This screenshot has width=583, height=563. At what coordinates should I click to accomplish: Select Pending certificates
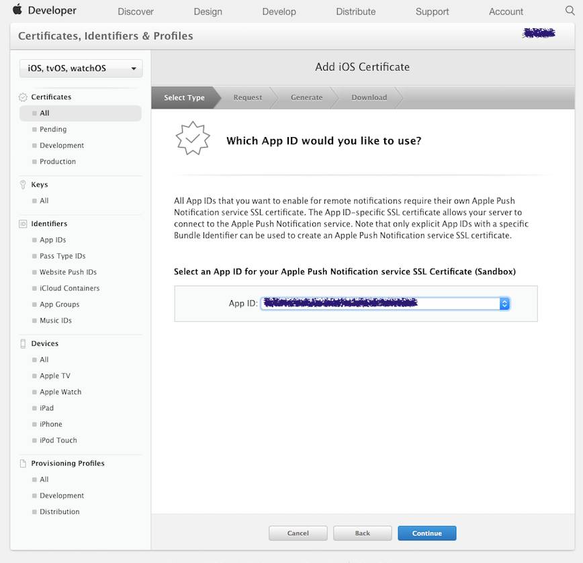tap(53, 130)
